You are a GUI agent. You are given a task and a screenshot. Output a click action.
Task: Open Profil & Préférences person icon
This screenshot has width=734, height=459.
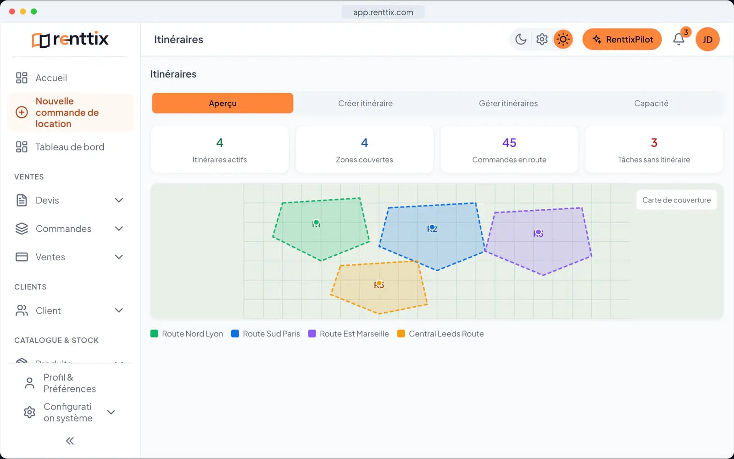(x=29, y=383)
